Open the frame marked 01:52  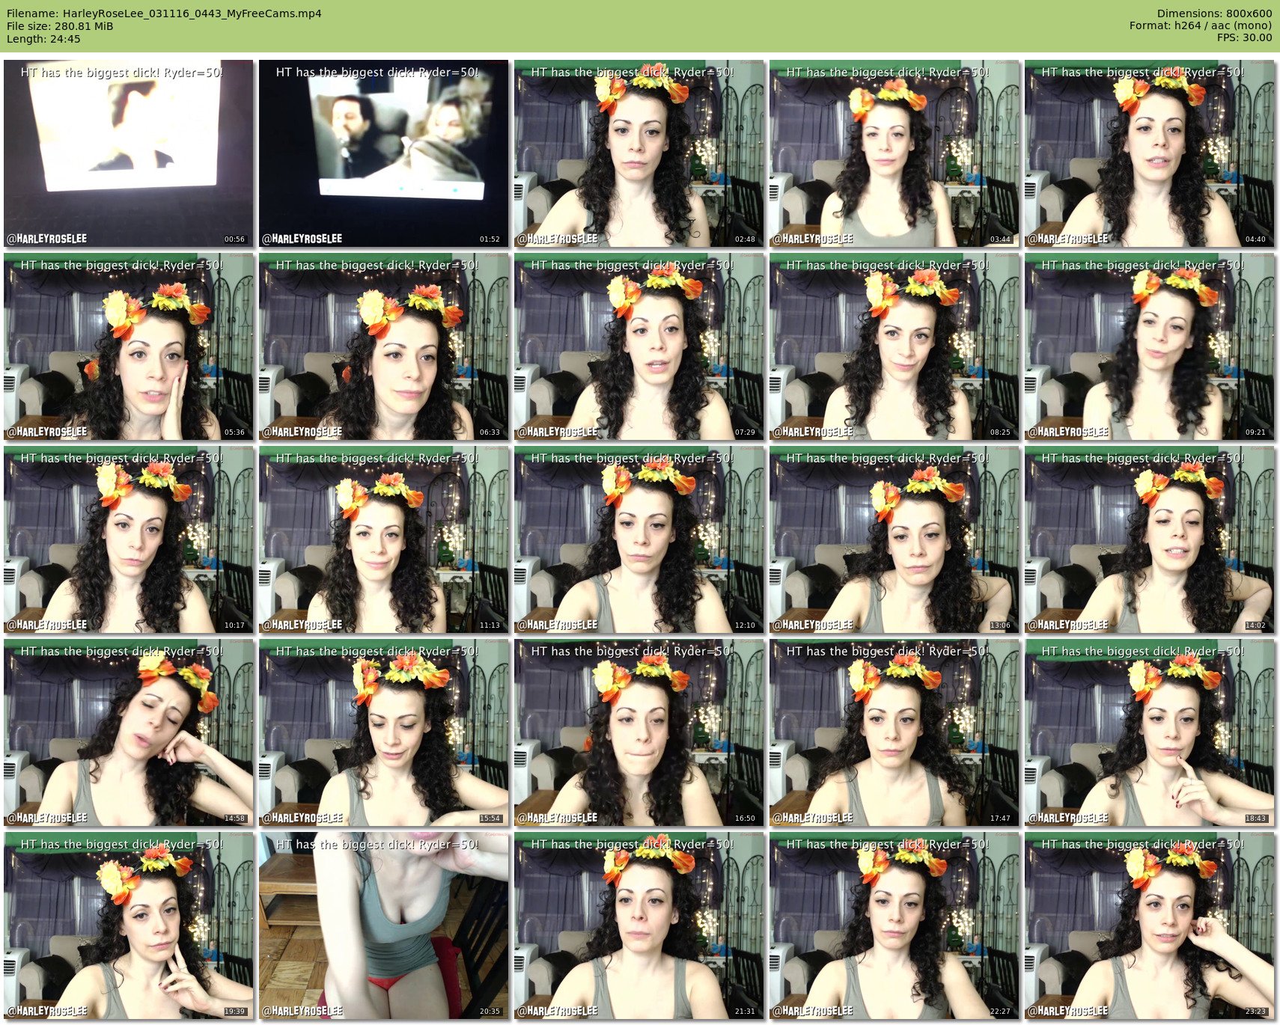point(384,153)
